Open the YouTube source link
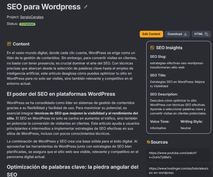The height and width of the screenshot is (177, 213). pos(179,155)
